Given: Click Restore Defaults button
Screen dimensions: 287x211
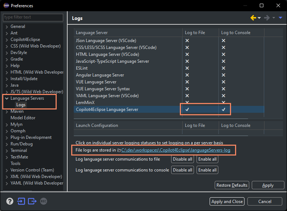Looking at the screenshot, I should 232,185.
